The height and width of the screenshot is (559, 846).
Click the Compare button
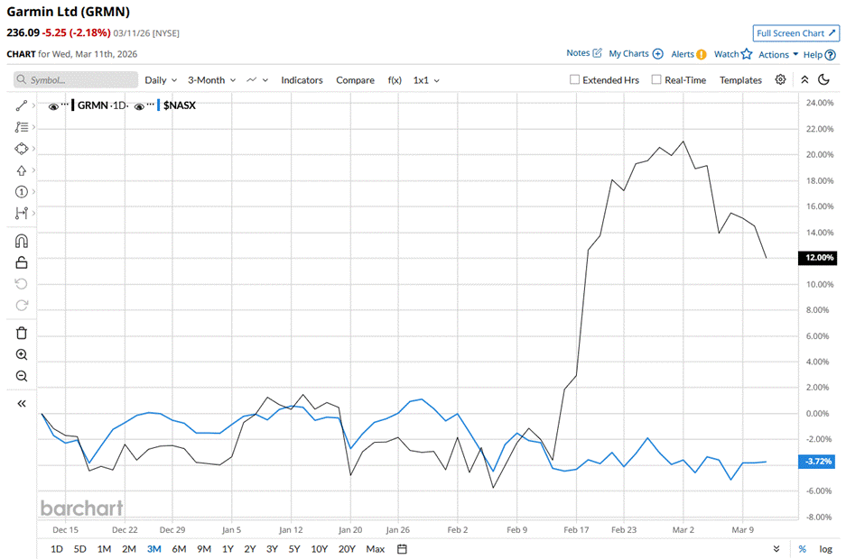tap(355, 79)
